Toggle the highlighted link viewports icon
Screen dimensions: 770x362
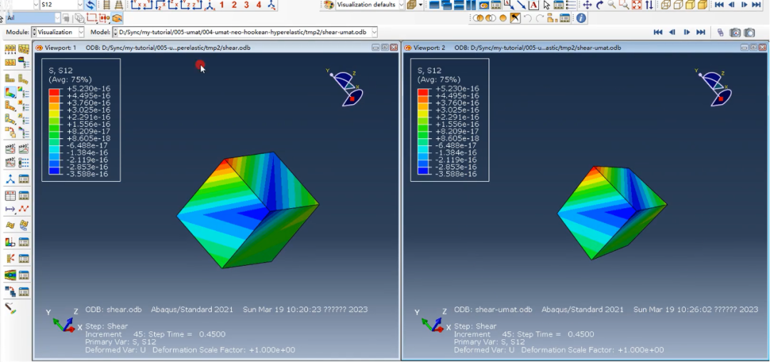tap(483, 5)
